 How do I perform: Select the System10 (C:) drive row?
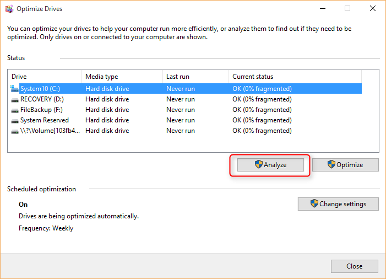[x=186, y=89]
